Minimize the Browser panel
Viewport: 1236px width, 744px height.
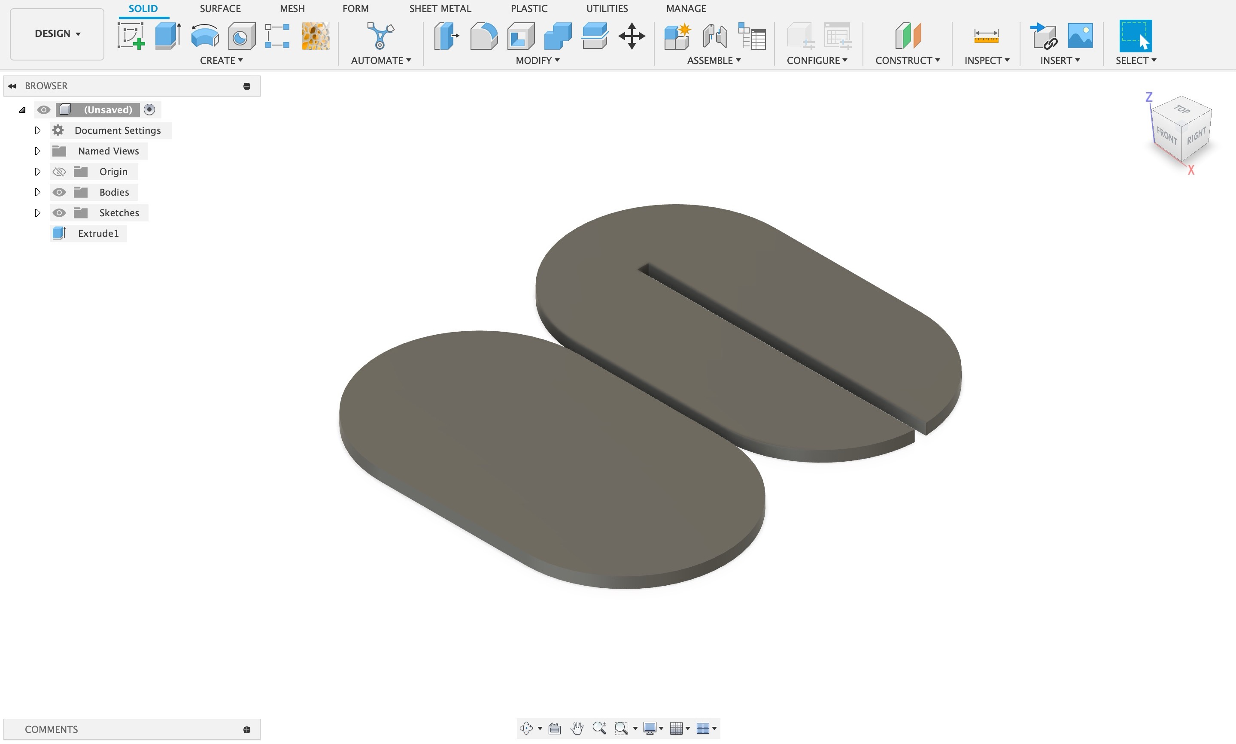247,86
